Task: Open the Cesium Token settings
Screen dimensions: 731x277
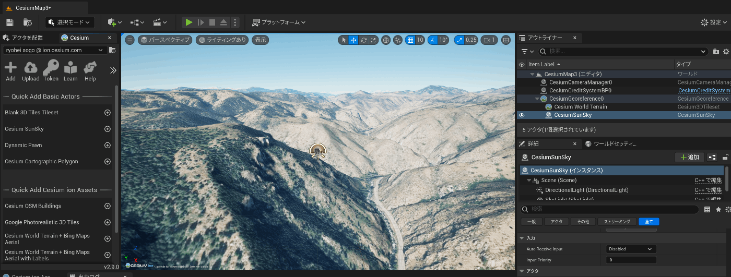Action: [x=51, y=71]
